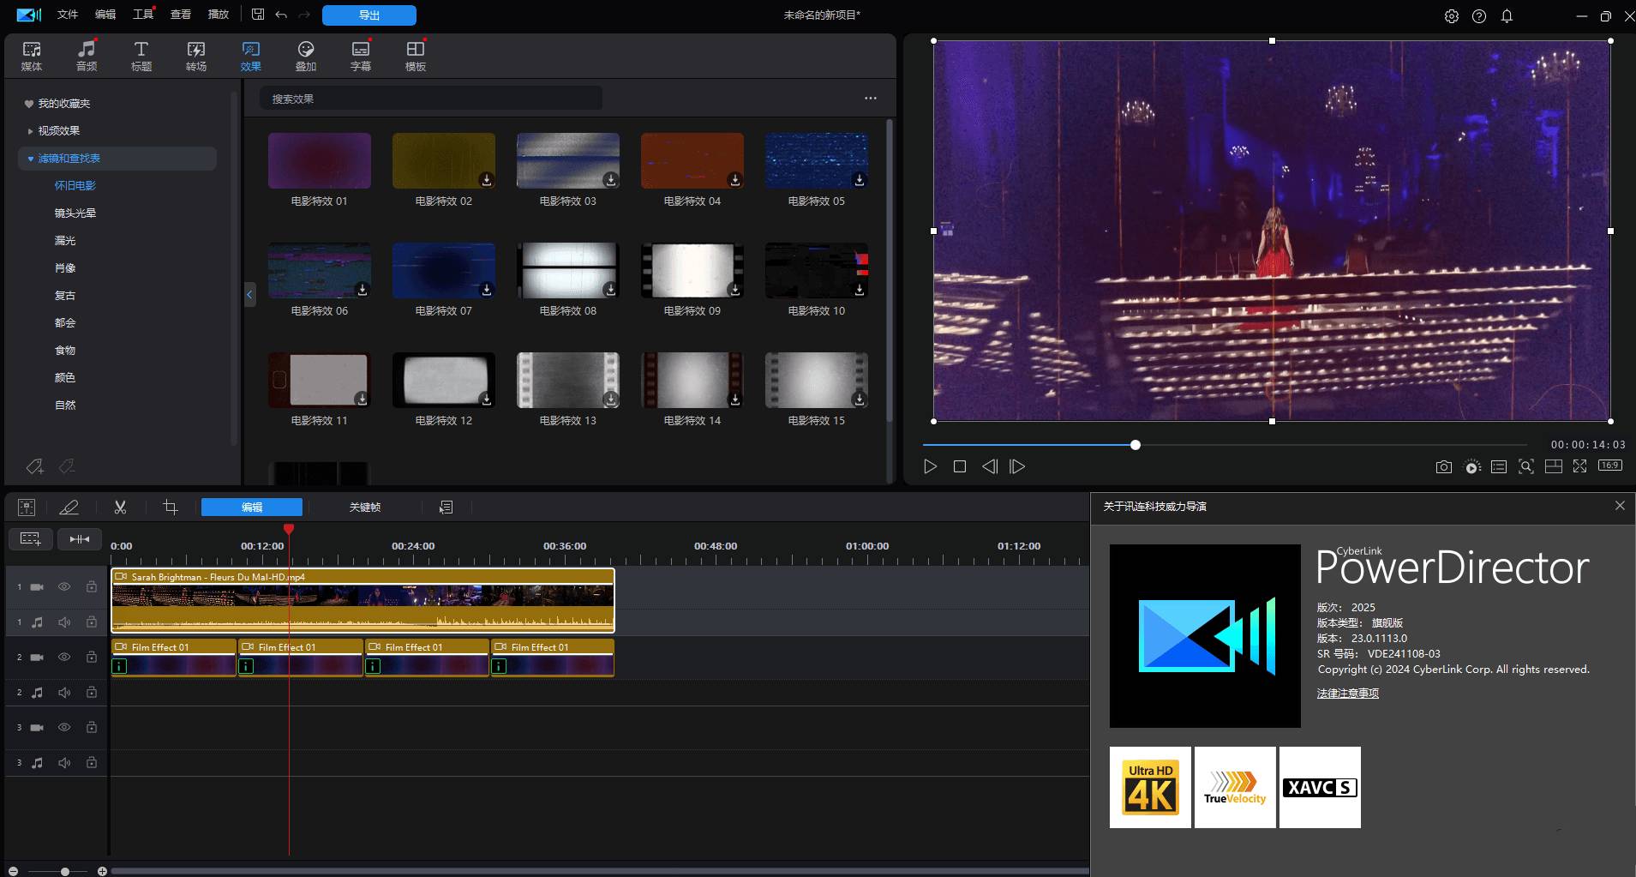Open the 法律注意事项 link in the About dialog
This screenshot has width=1636, height=877.
1346,693
